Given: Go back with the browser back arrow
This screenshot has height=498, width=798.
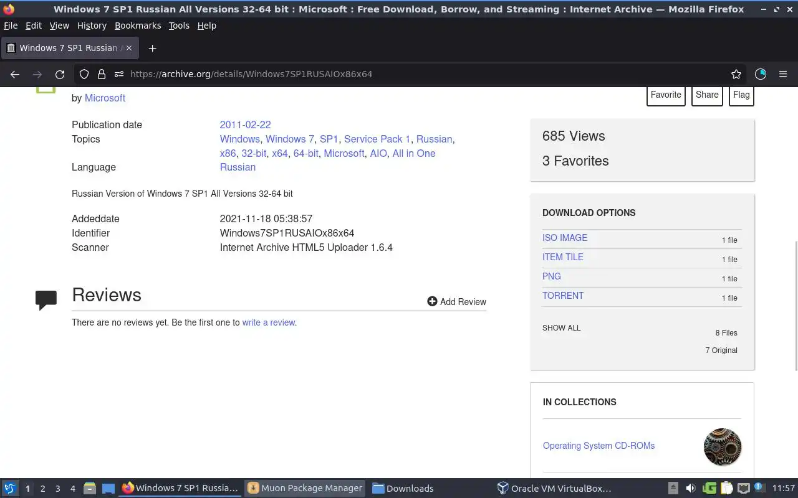Looking at the screenshot, I should coord(15,74).
